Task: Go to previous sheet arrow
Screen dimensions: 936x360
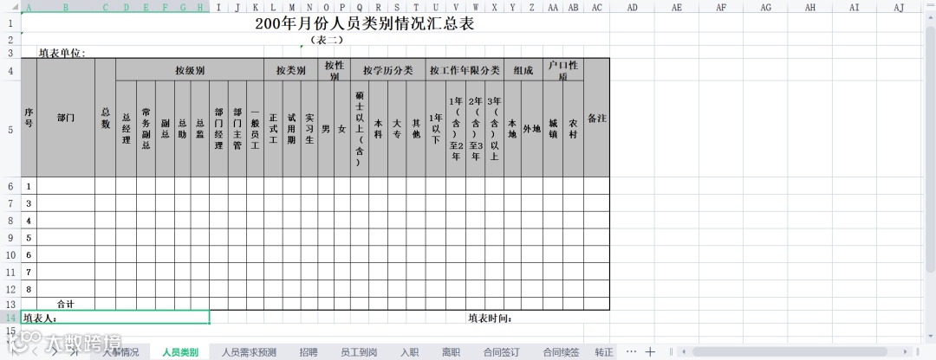Action: pyautogui.click(x=34, y=351)
